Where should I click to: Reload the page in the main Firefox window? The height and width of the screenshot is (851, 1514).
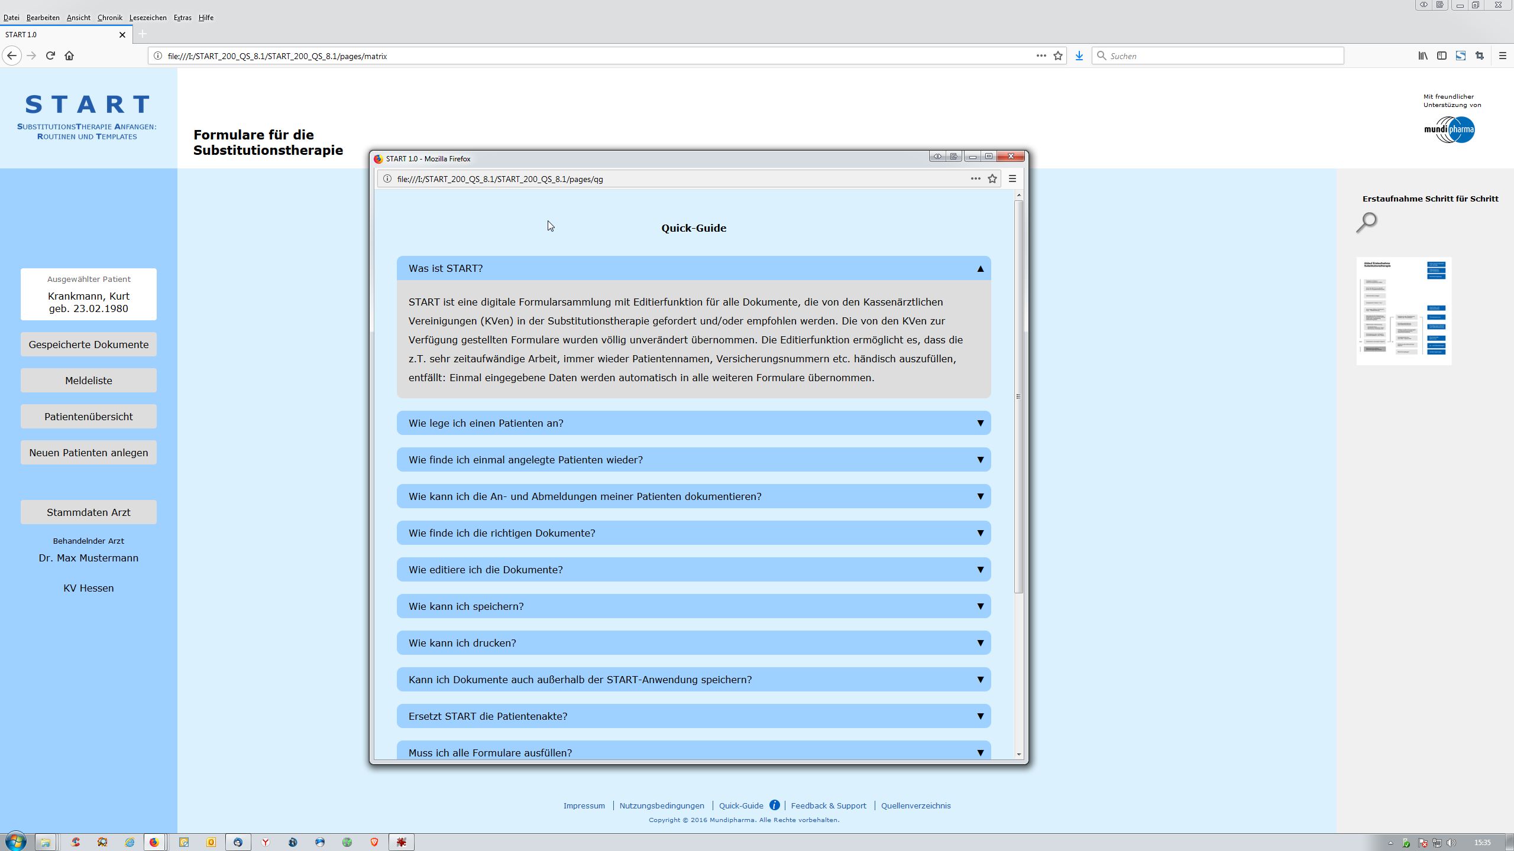click(x=50, y=56)
